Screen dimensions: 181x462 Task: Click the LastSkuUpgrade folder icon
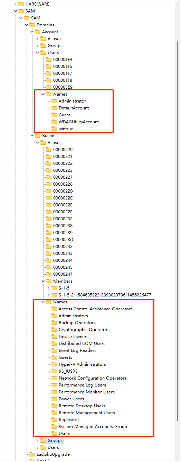tap(32, 454)
